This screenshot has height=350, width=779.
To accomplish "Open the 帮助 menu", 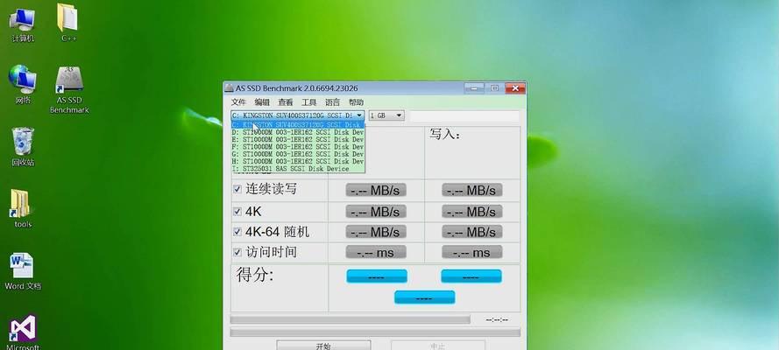I will (356, 102).
